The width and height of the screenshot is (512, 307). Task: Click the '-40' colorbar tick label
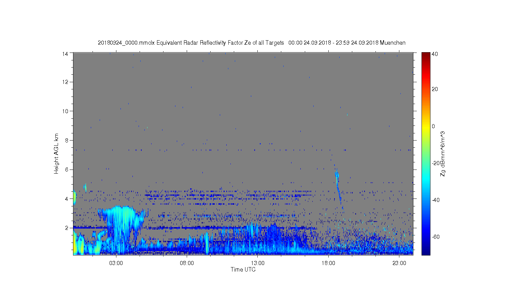[x=436, y=200]
